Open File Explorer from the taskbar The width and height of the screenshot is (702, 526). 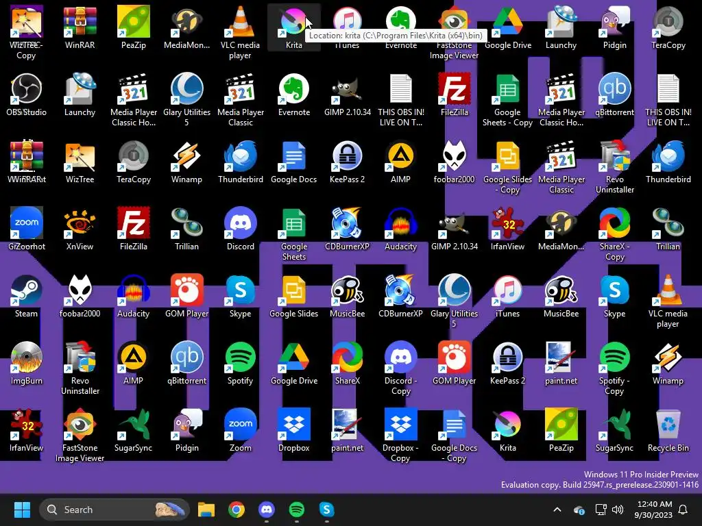click(x=206, y=510)
